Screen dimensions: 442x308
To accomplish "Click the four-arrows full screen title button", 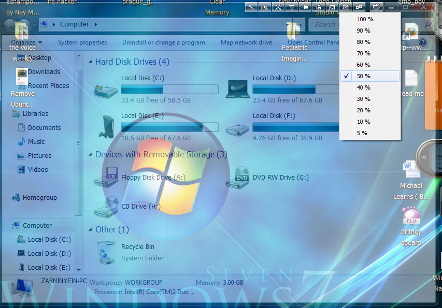I will point(278,7).
